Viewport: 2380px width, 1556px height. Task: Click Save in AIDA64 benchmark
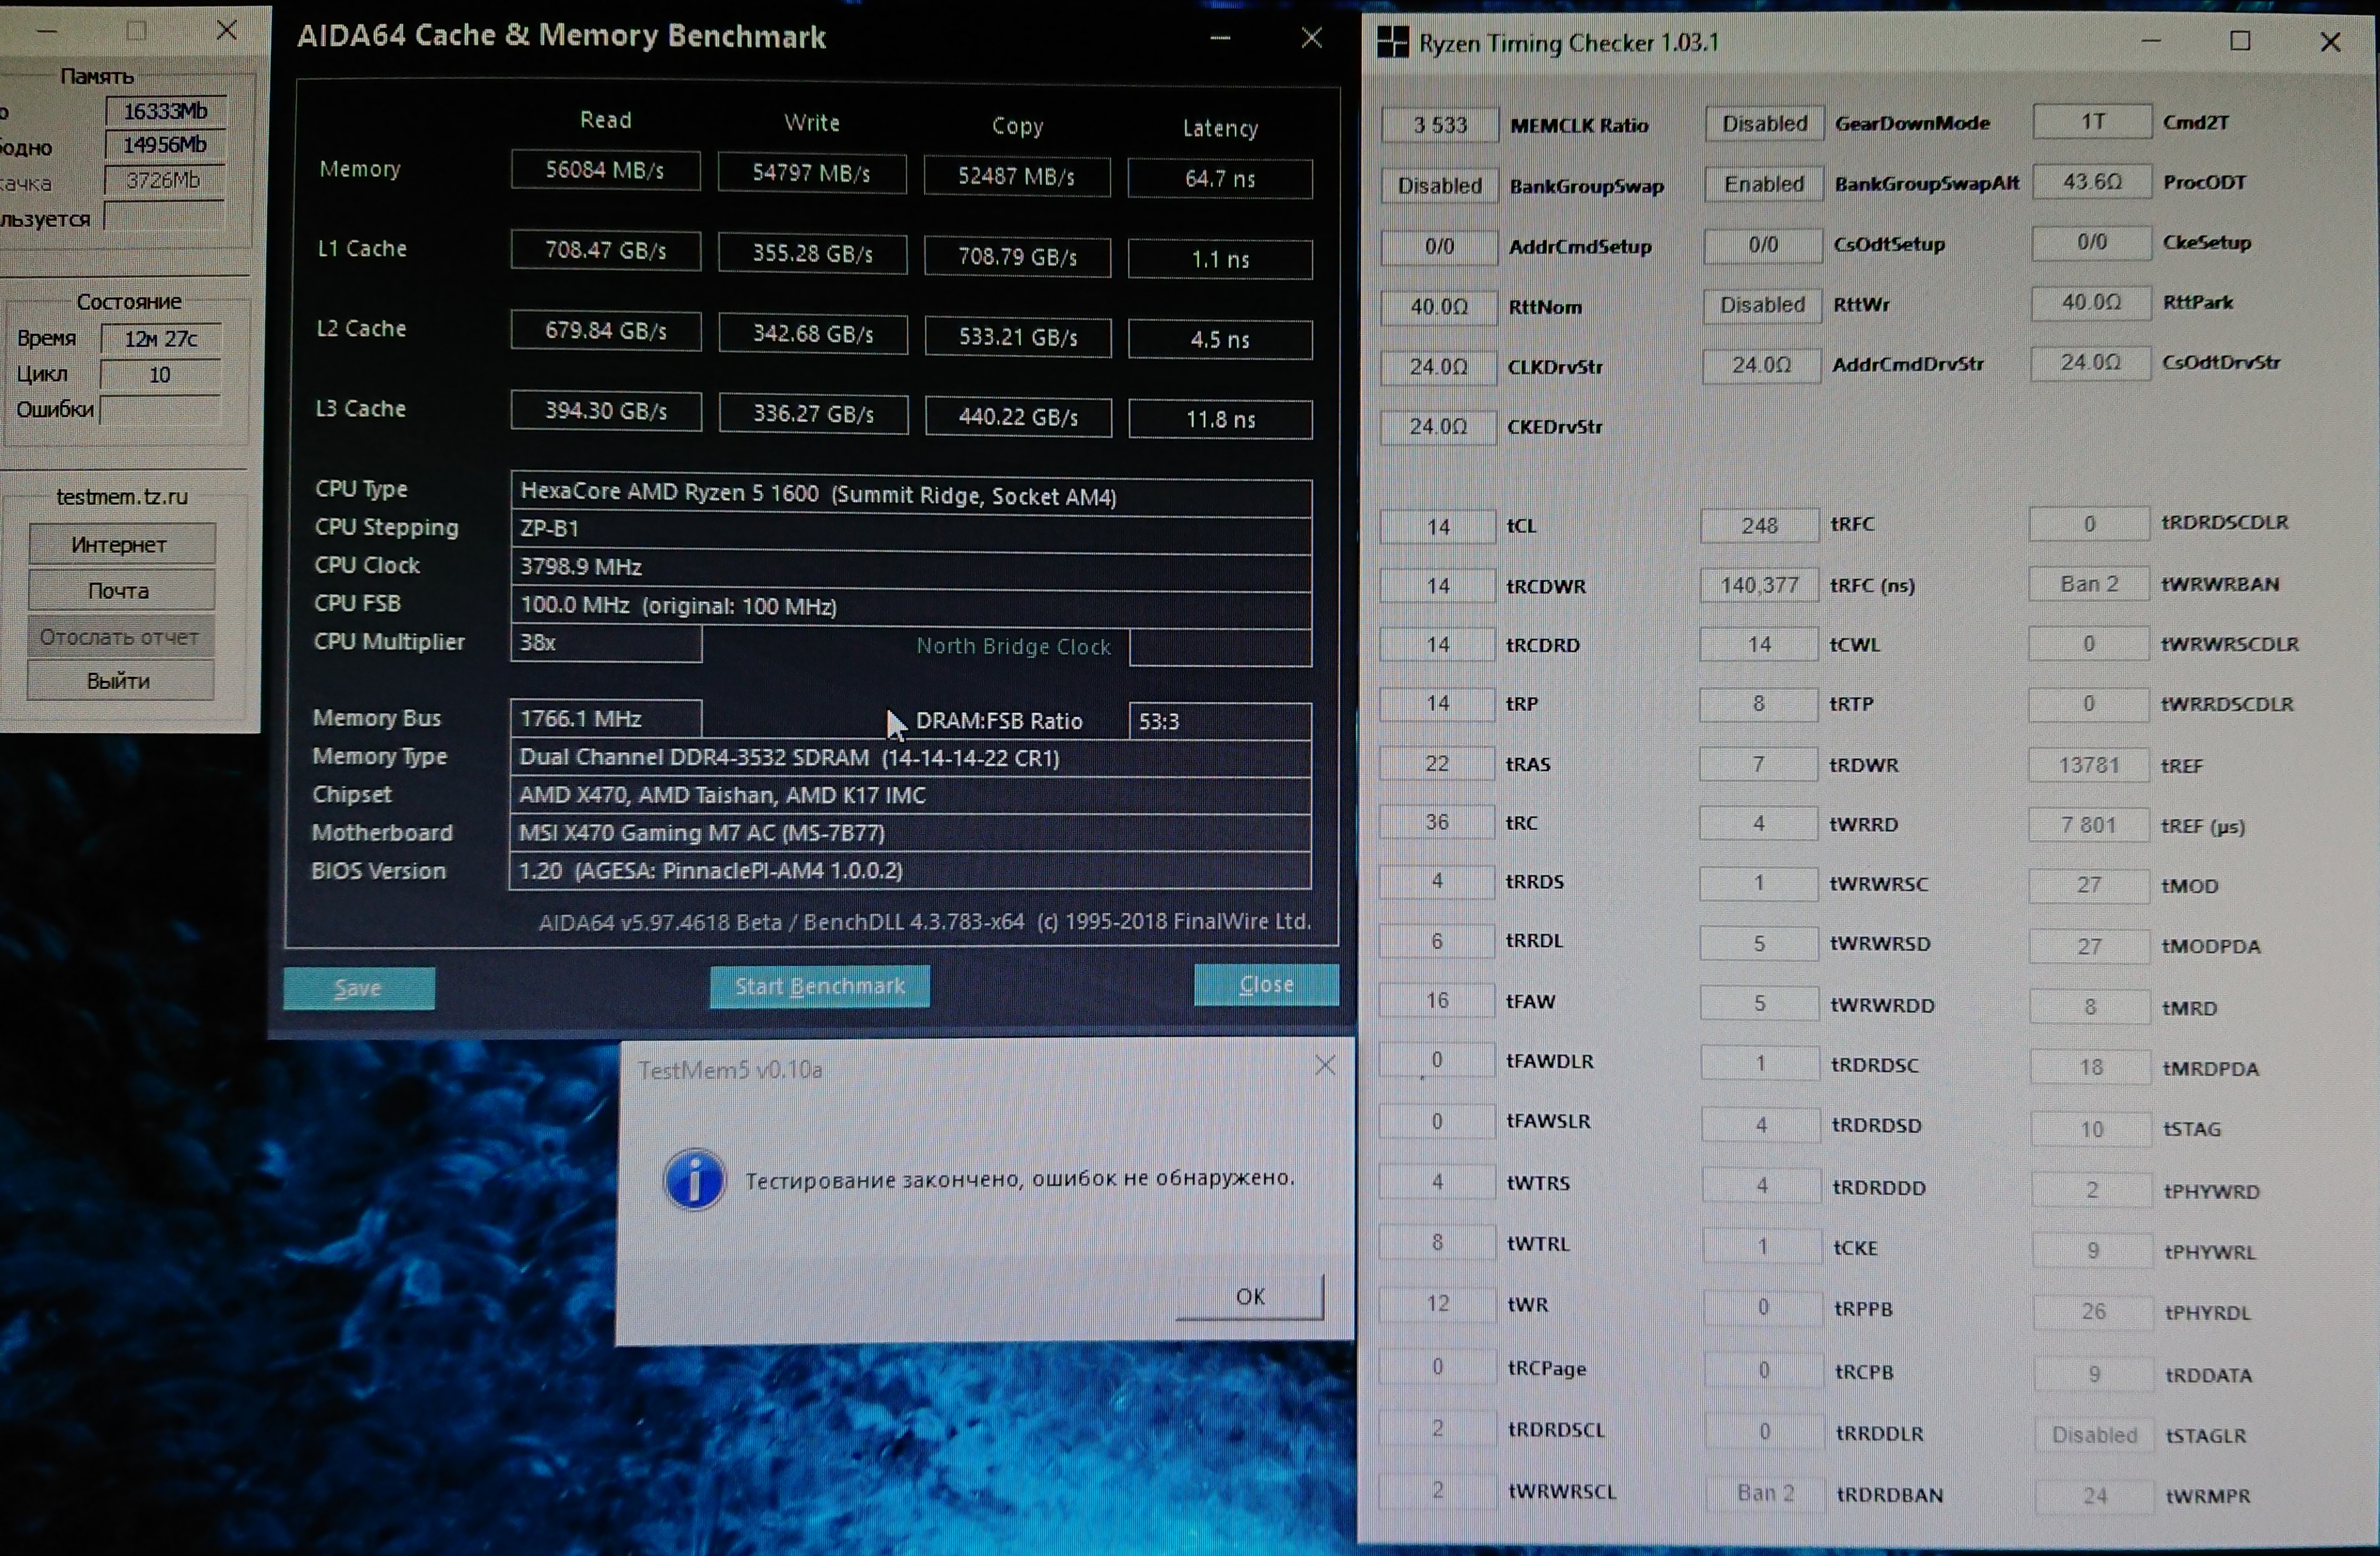[358, 988]
